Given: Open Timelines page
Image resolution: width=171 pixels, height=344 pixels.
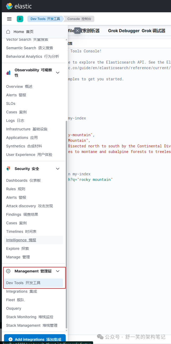Looking at the screenshot, I should 21,231.
